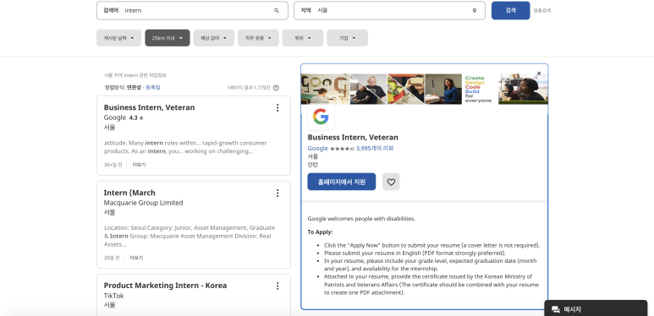Open the Business Intern, Veteran listing title

click(149, 107)
